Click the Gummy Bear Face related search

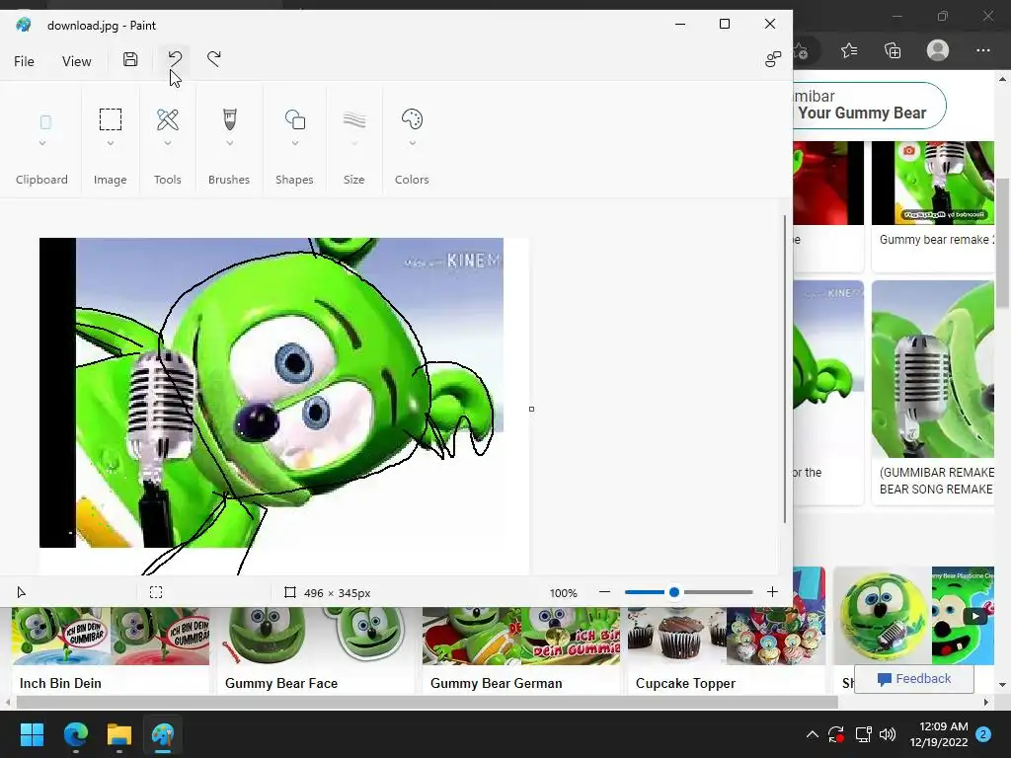click(316, 649)
